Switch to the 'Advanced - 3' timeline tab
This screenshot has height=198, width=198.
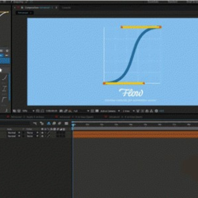[x=76, y=117]
